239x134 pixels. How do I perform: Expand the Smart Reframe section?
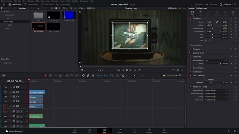[x=189, y=45]
